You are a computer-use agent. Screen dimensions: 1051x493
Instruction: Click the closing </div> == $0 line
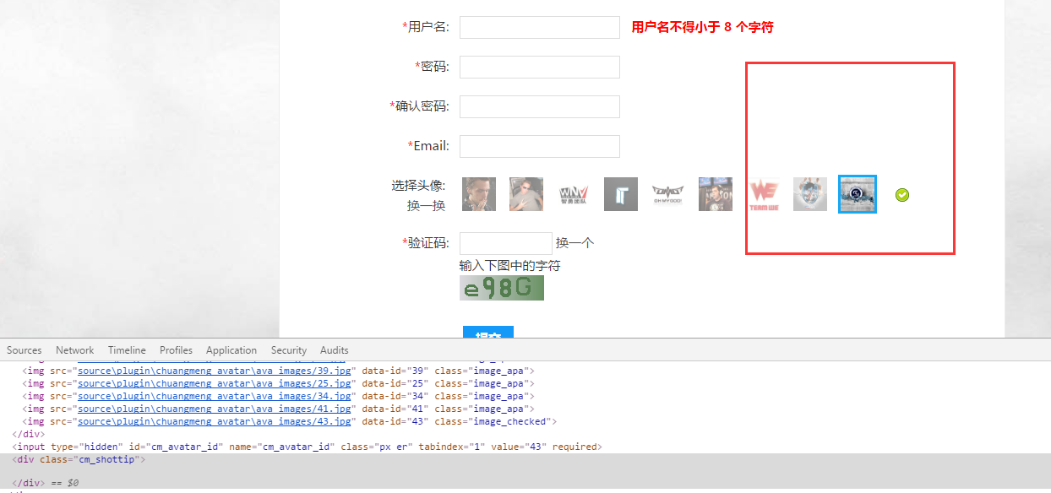(45, 483)
